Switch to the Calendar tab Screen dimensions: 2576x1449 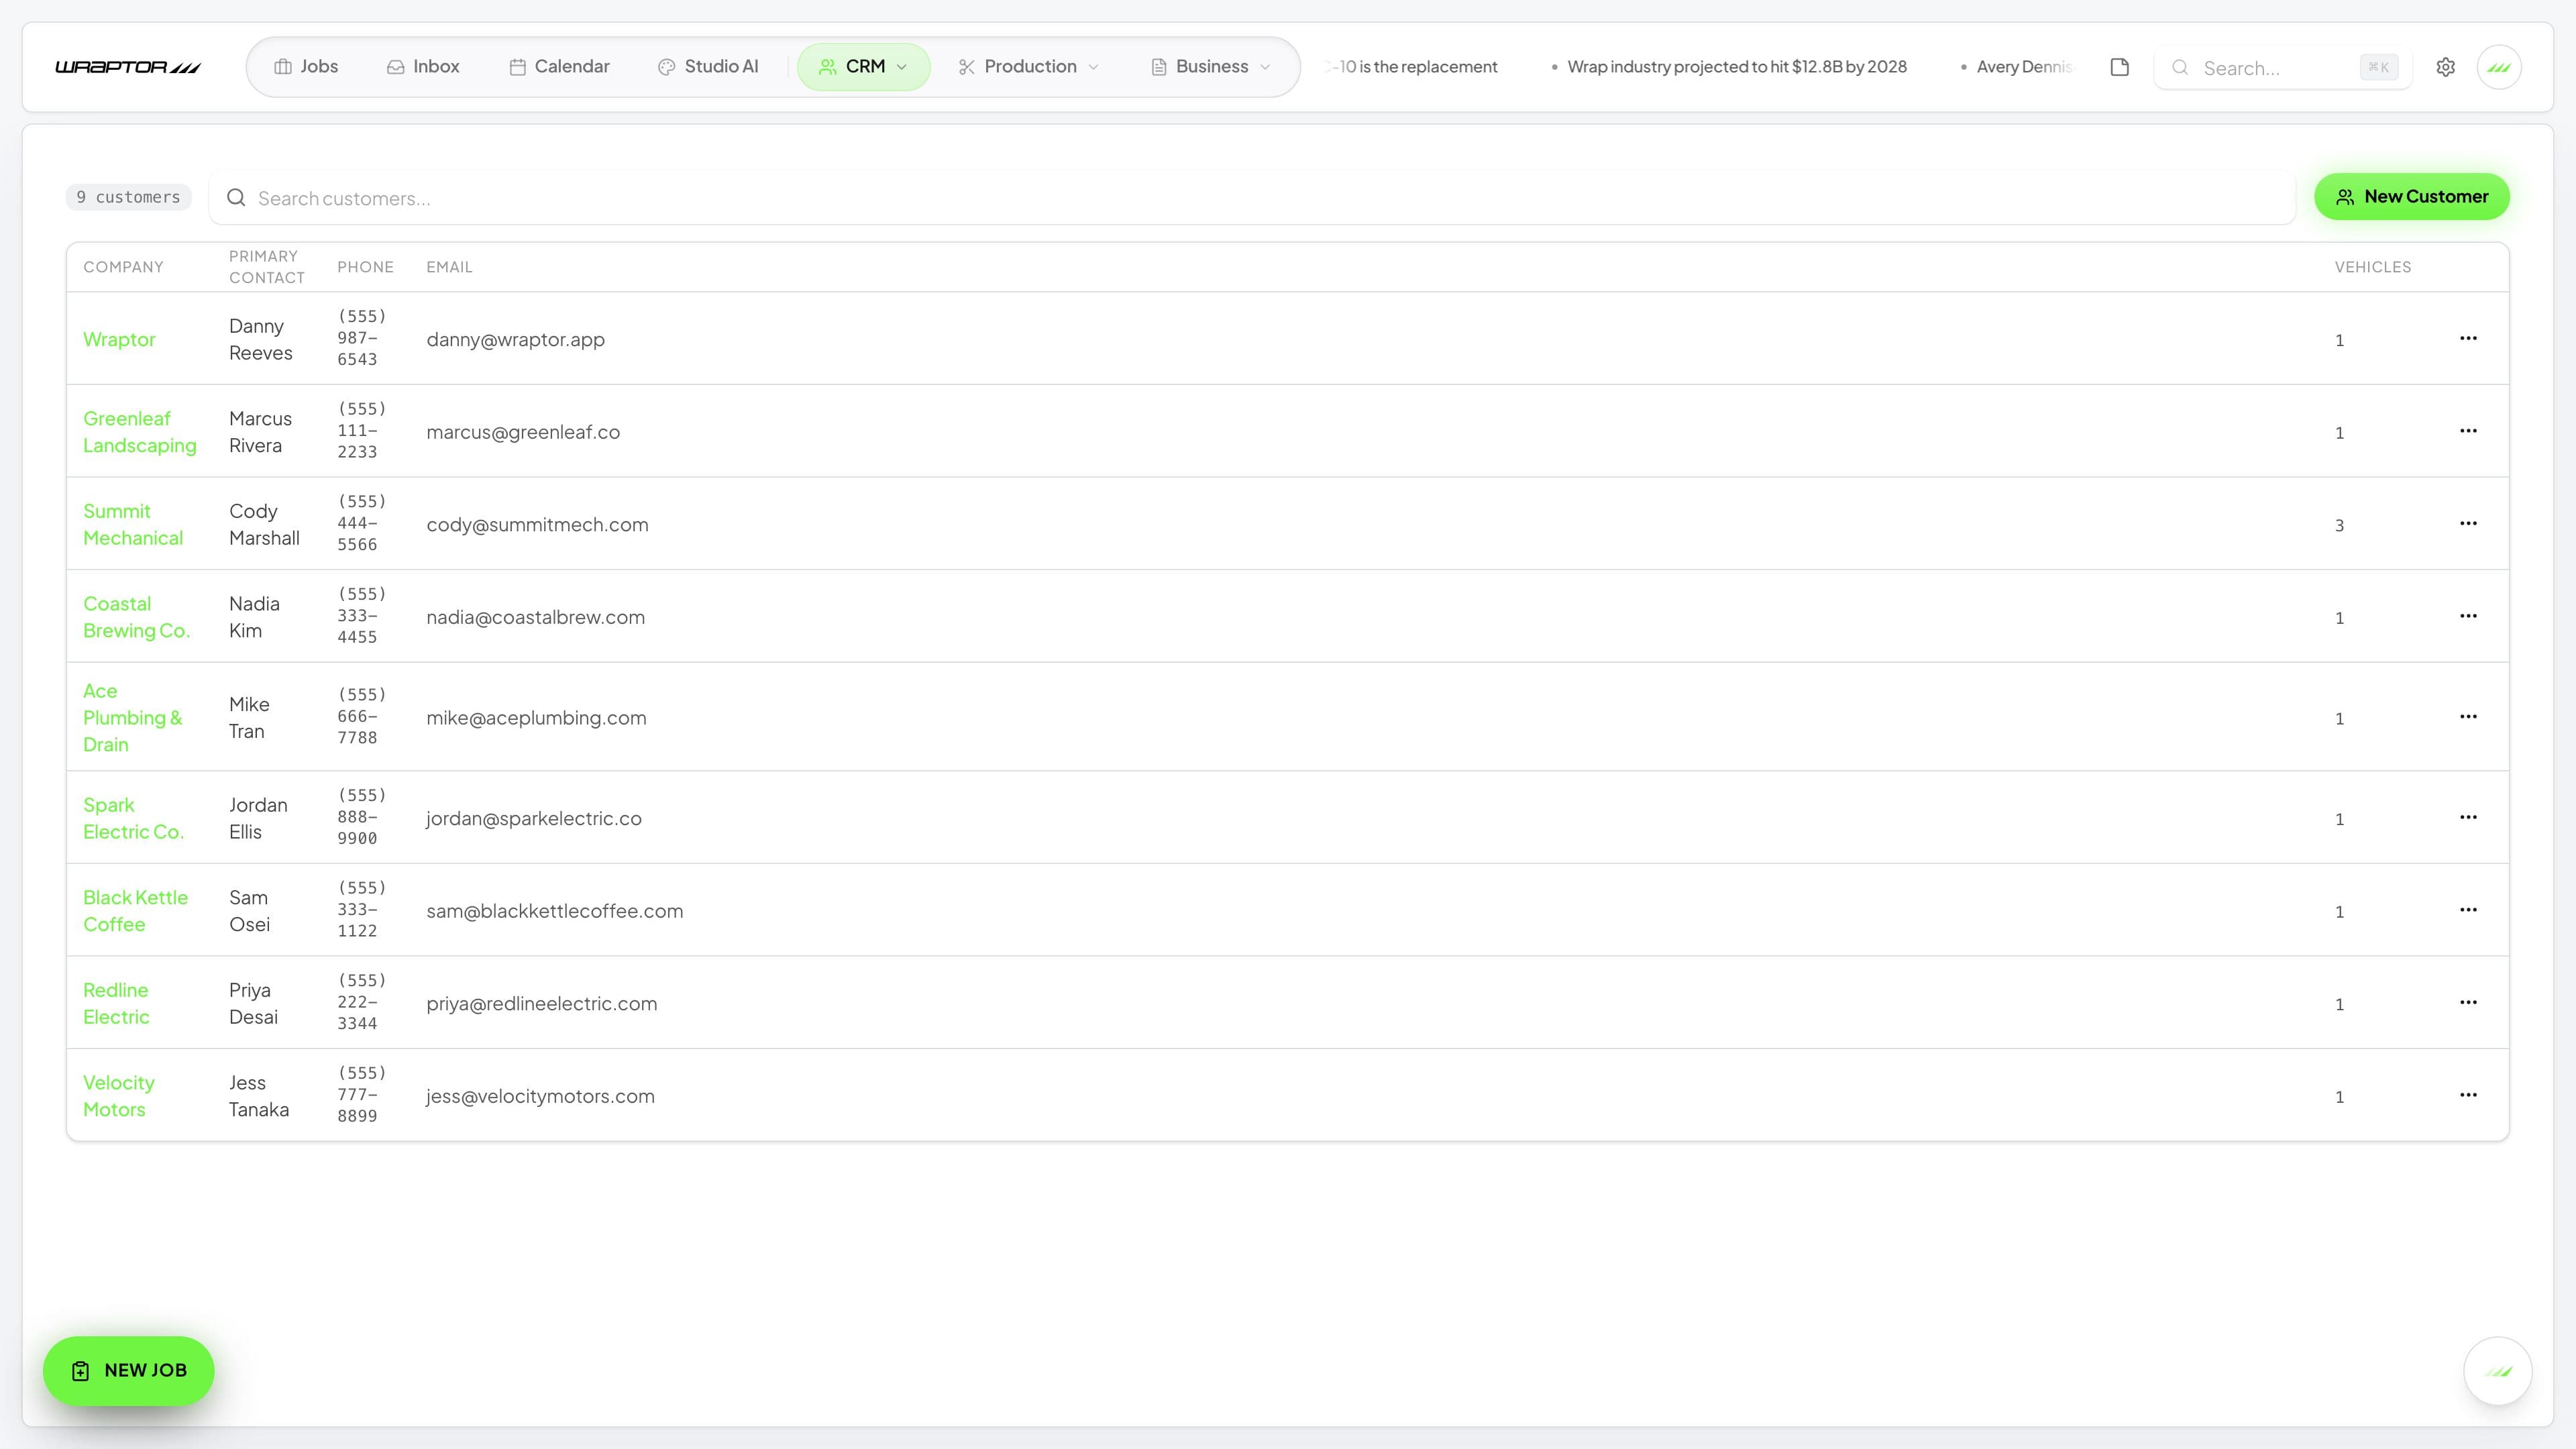[559, 67]
